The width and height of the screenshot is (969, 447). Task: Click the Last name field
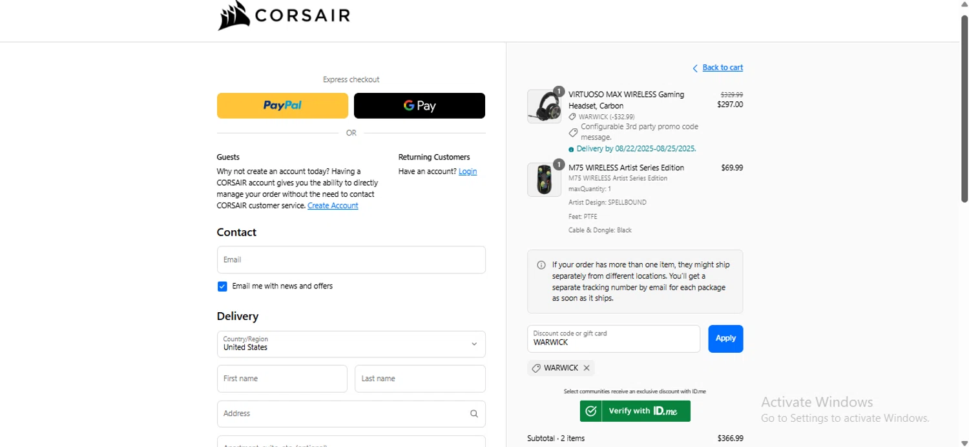click(x=420, y=379)
